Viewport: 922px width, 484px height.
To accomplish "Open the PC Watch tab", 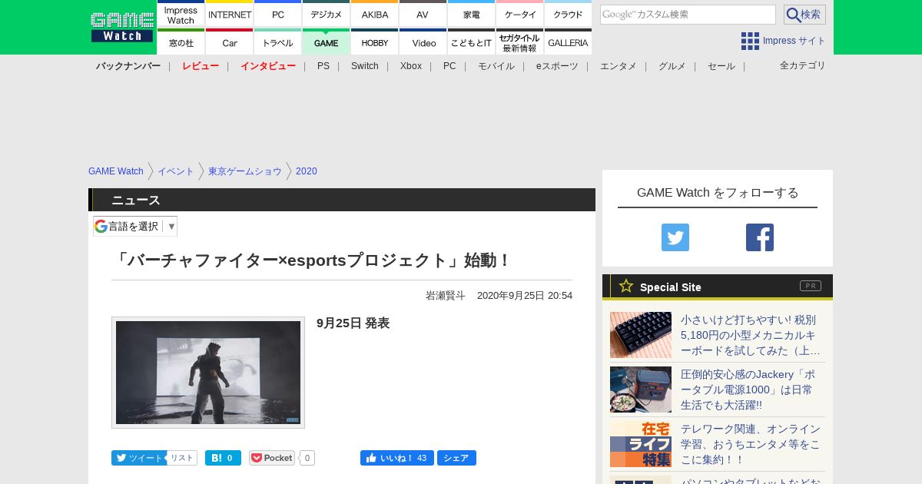I will pos(277,14).
